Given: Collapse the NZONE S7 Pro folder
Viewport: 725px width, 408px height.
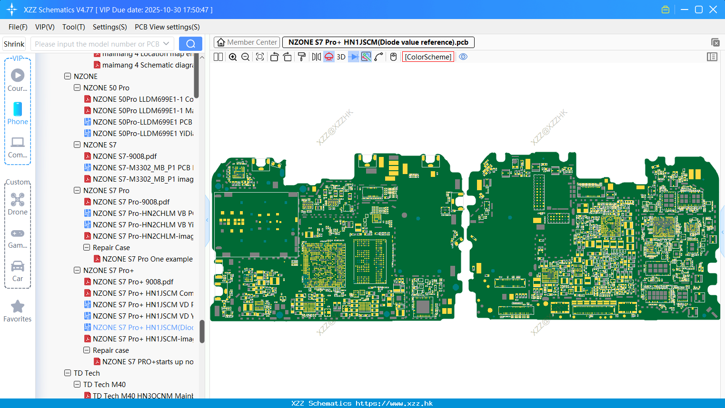Looking at the screenshot, I should 77,190.
